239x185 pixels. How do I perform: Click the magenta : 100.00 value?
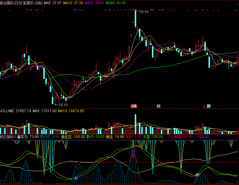pyautogui.click(x=202, y=137)
